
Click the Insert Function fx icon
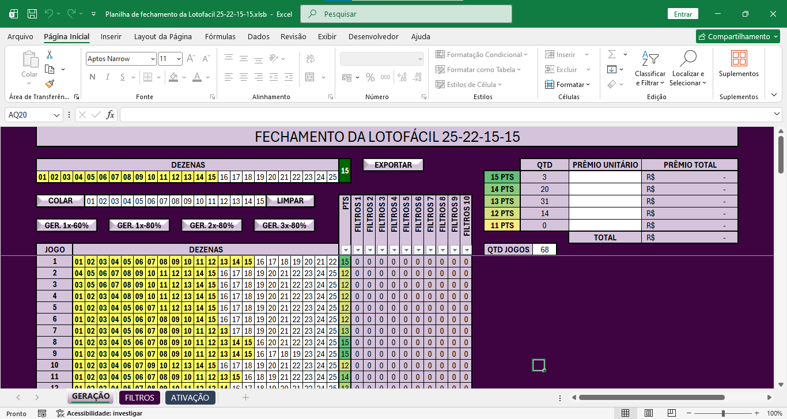point(110,115)
